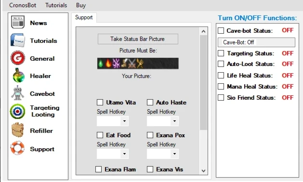Expand the Exana Pox spell hotkey dropdown

(x=163, y=154)
